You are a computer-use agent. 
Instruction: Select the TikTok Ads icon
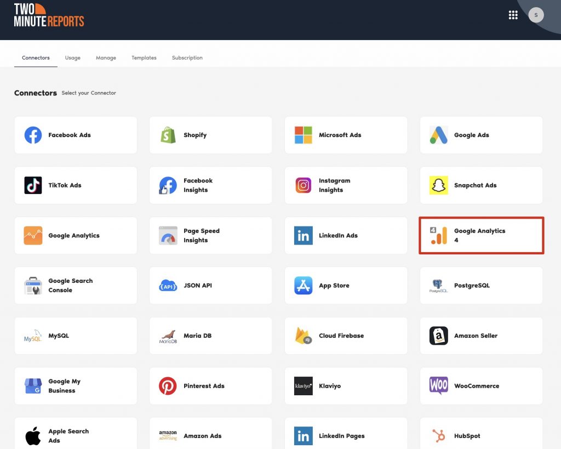tap(33, 185)
